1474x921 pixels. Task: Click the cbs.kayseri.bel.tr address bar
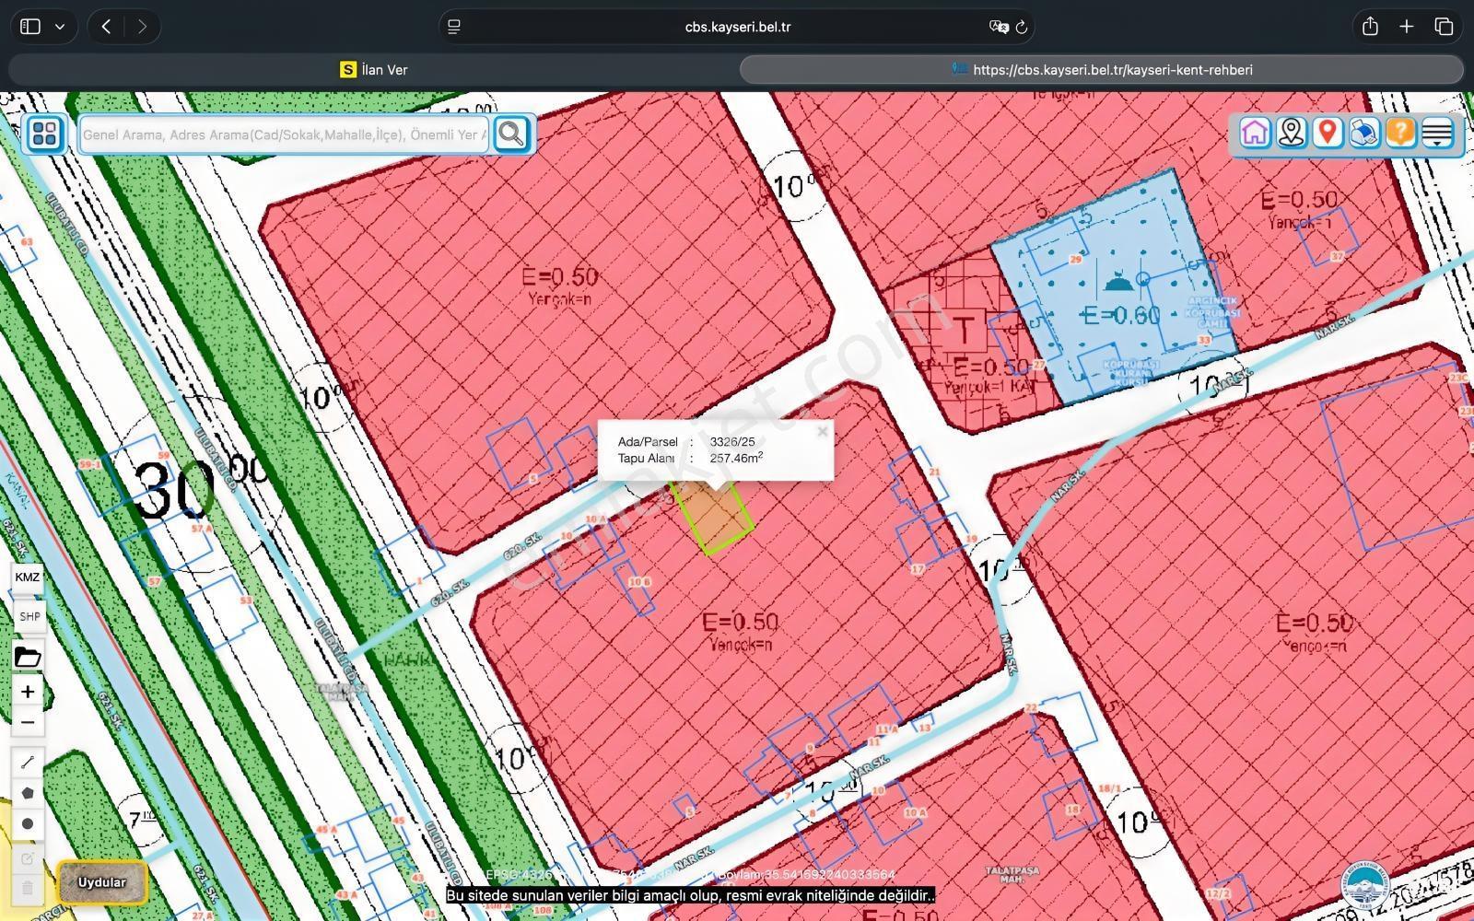738,27
